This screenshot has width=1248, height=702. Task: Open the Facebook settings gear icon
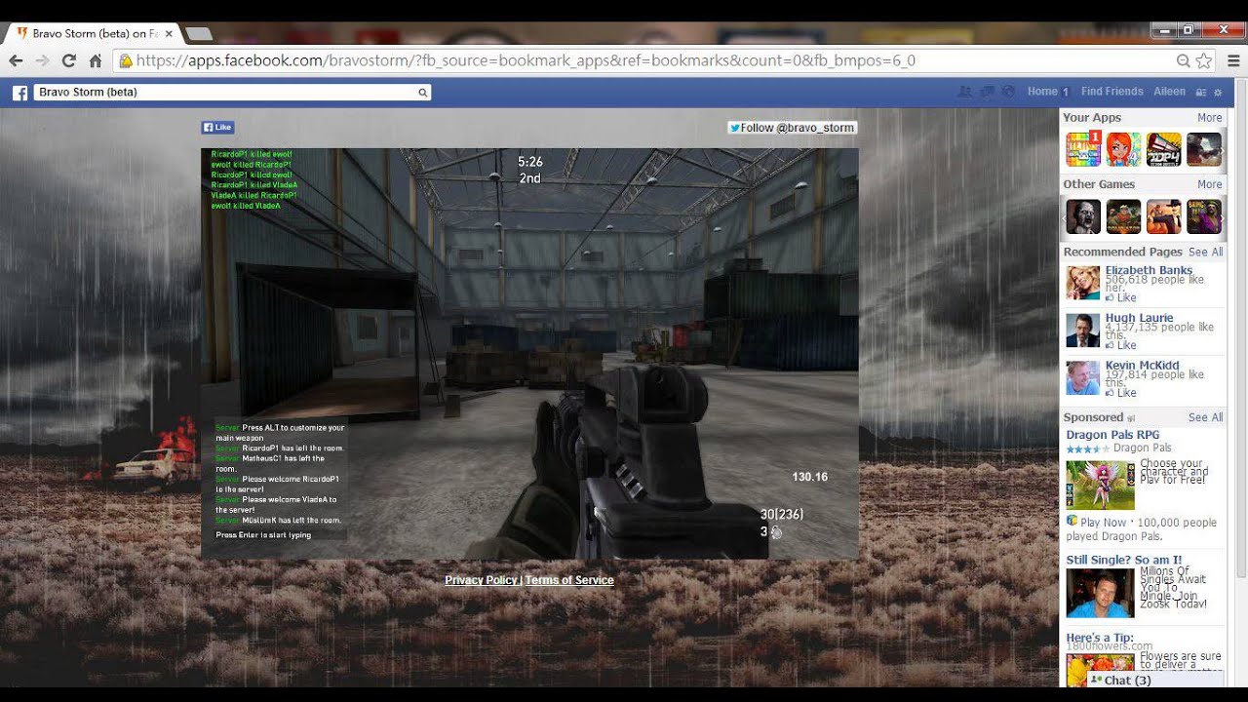[x=1218, y=93]
